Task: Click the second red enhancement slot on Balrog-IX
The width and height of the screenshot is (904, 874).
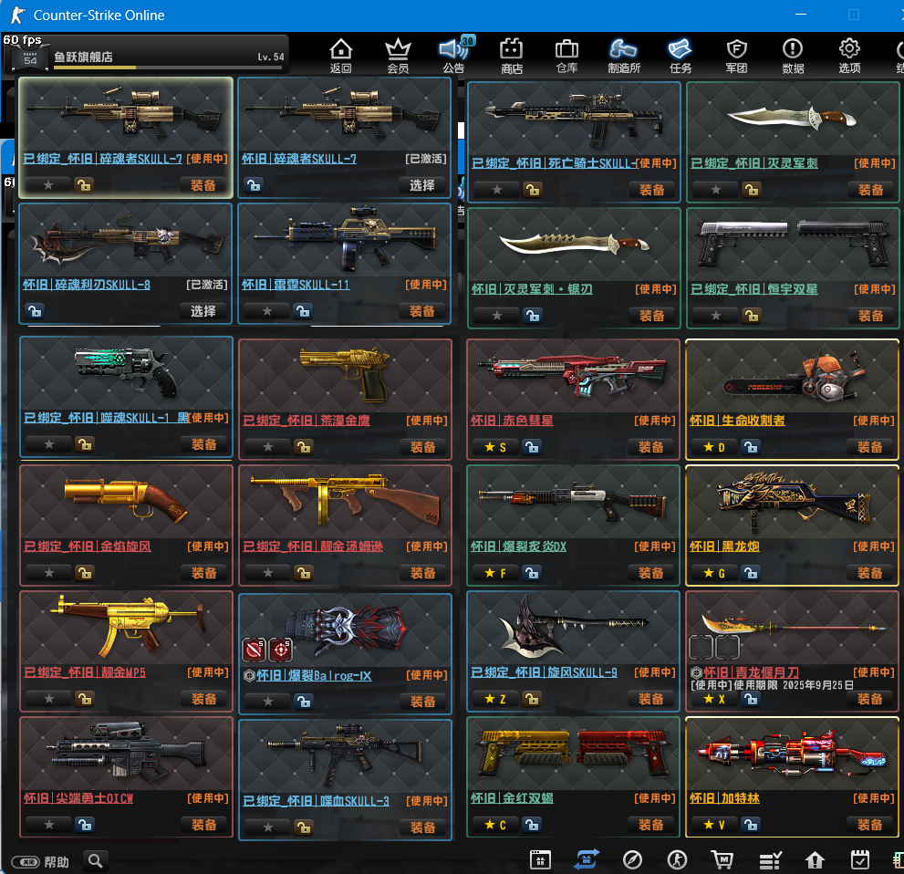Action: point(281,650)
